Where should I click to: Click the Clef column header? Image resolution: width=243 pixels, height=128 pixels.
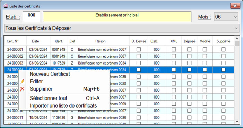72,41
